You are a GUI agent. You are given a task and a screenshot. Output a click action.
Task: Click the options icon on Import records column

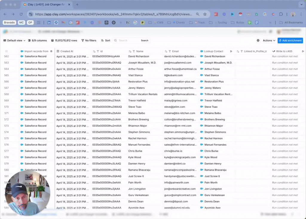tap(51, 51)
